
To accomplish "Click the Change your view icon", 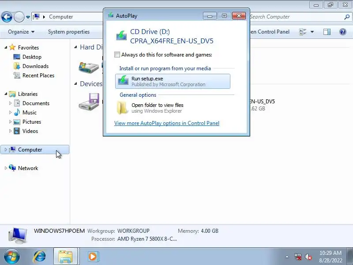I will [x=303, y=32].
